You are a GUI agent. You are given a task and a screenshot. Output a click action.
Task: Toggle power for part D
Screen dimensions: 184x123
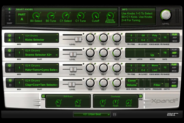tap(10, 80)
